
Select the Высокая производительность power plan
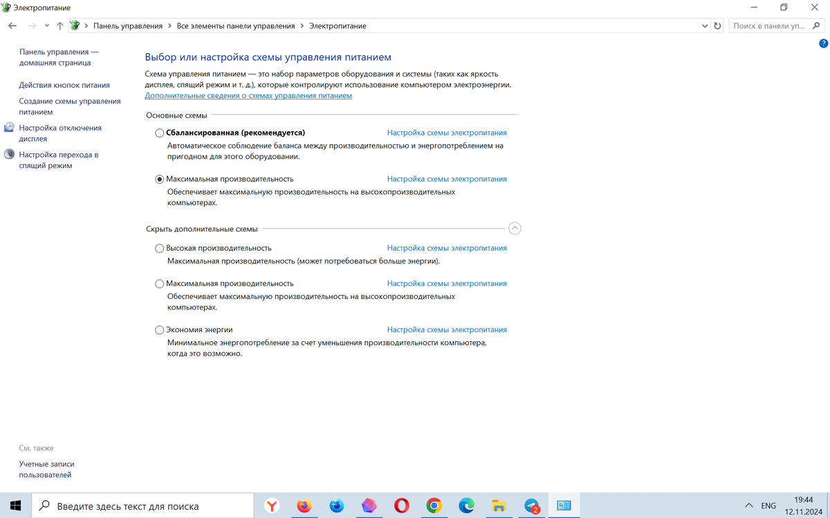(160, 248)
